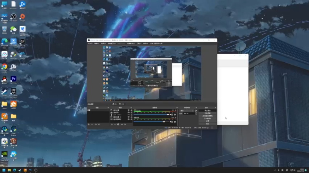Move scene down with Scenes panel down arrow

99,124
